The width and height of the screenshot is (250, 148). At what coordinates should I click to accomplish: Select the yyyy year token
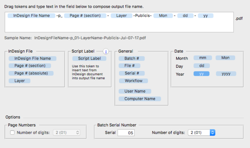tap(226, 74)
